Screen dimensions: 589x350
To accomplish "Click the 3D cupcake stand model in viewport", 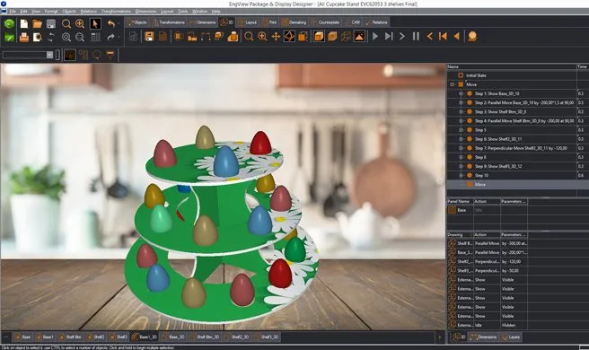I will 222,225.
